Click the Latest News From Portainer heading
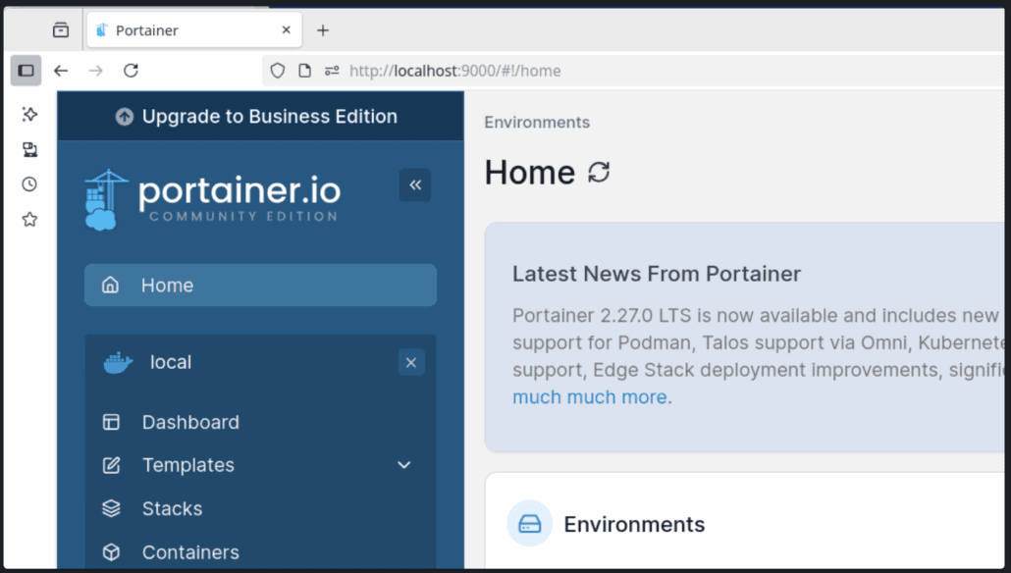Image resolution: width=1011 pixels, height=573 pixels. coord(657,274)
